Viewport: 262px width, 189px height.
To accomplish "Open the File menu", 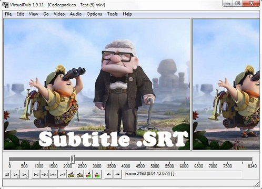I will pos(8,14).
